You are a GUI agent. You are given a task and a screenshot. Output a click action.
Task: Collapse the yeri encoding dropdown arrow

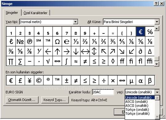[x=157, y=92]
